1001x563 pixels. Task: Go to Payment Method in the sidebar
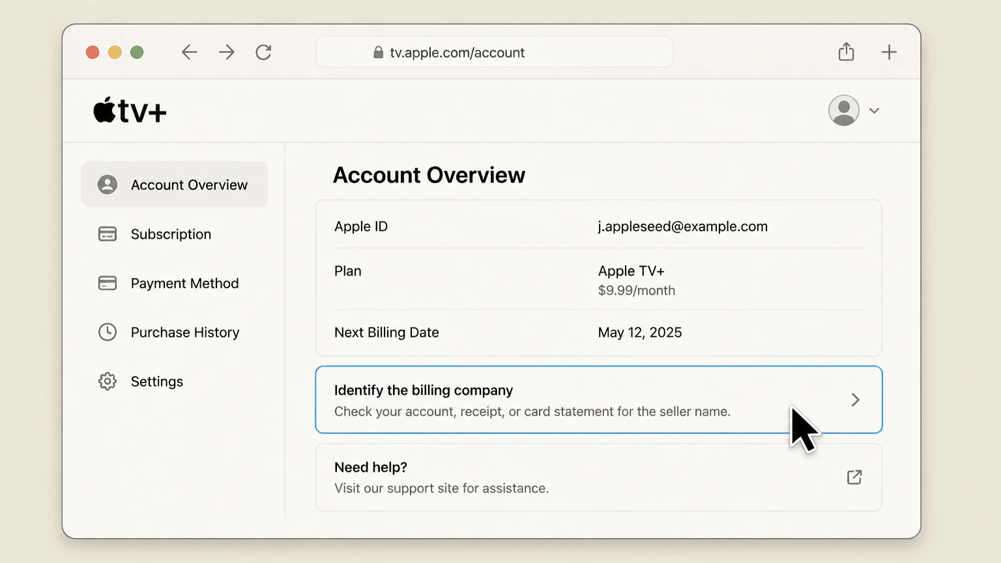click(174, 283)
